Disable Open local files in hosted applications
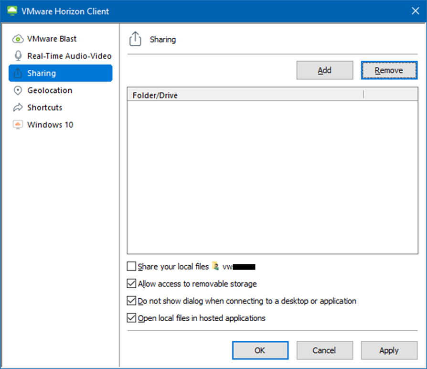The width and height of the screenshot is (427, 369). pyautogui.click(x=131, y=318)
